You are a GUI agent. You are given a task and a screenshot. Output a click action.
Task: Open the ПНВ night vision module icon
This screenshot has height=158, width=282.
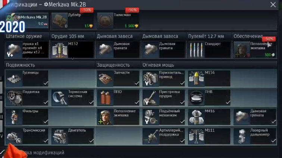(196, 98)
